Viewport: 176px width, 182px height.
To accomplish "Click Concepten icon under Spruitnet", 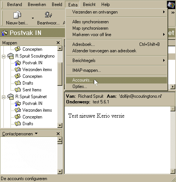I will (x=18, y=117).
